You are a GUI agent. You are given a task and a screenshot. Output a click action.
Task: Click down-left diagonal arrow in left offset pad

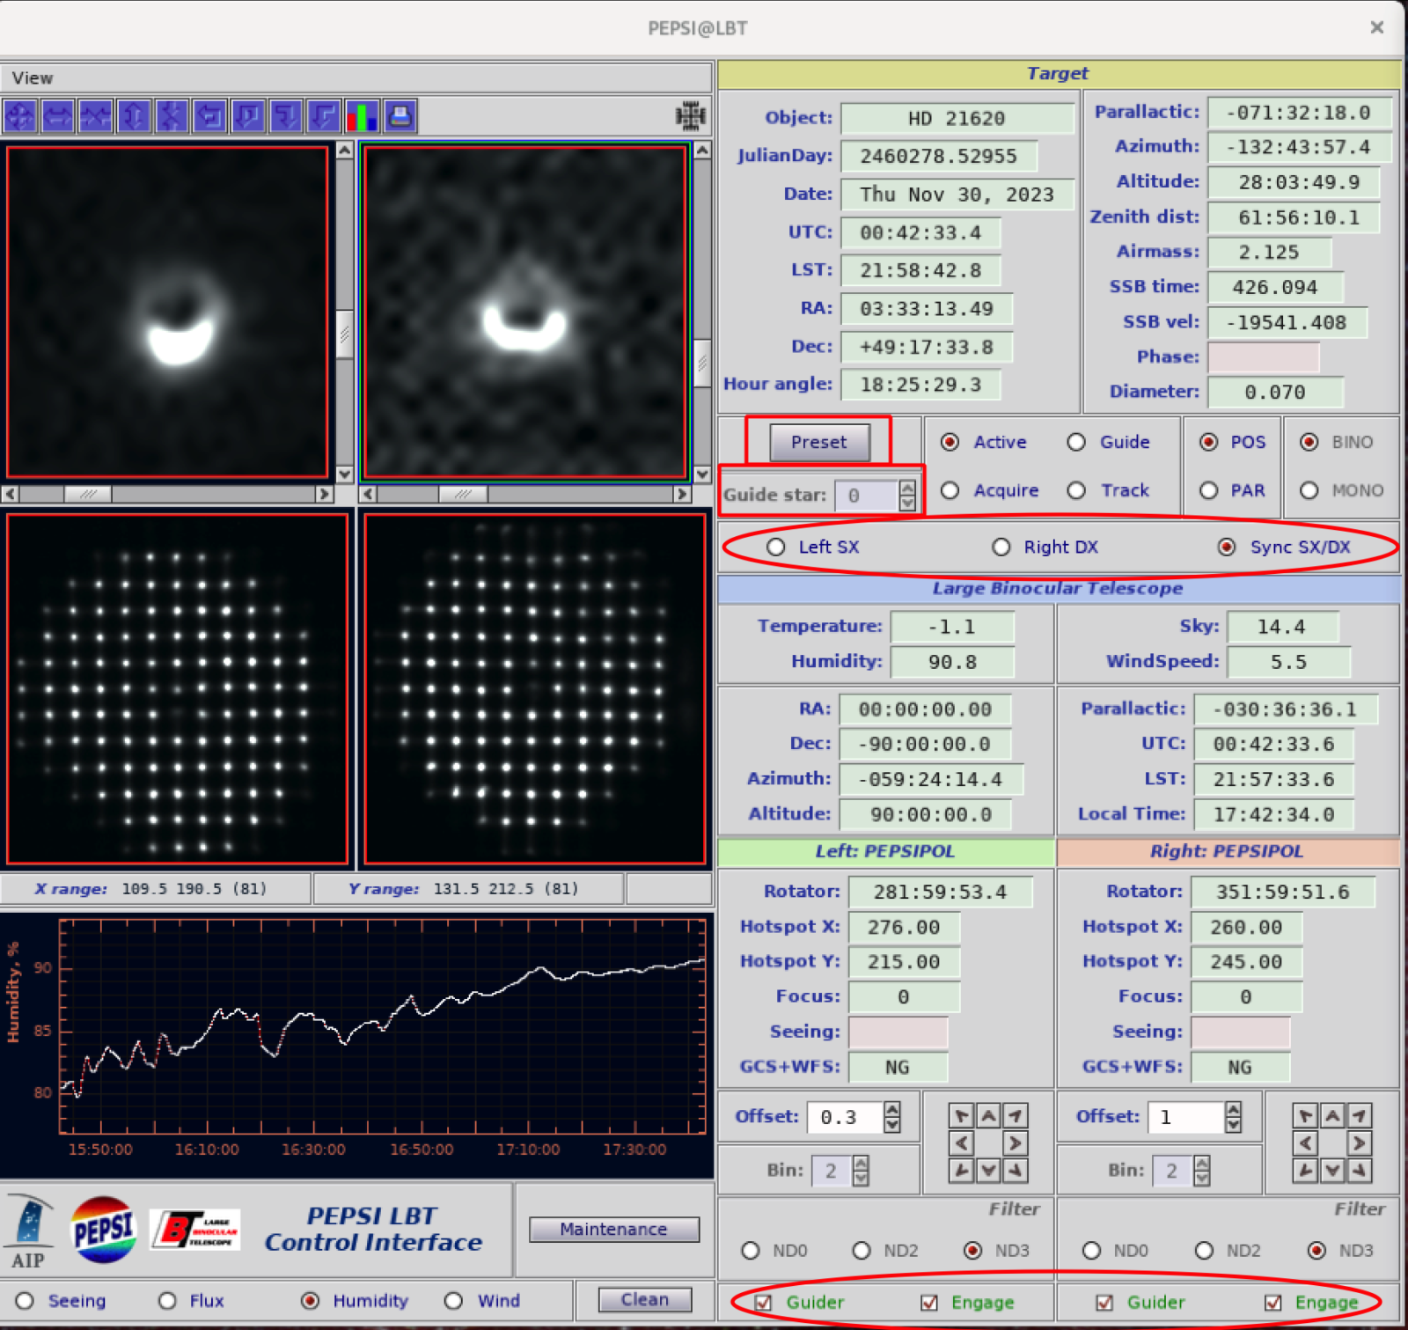coord(962,1170)
